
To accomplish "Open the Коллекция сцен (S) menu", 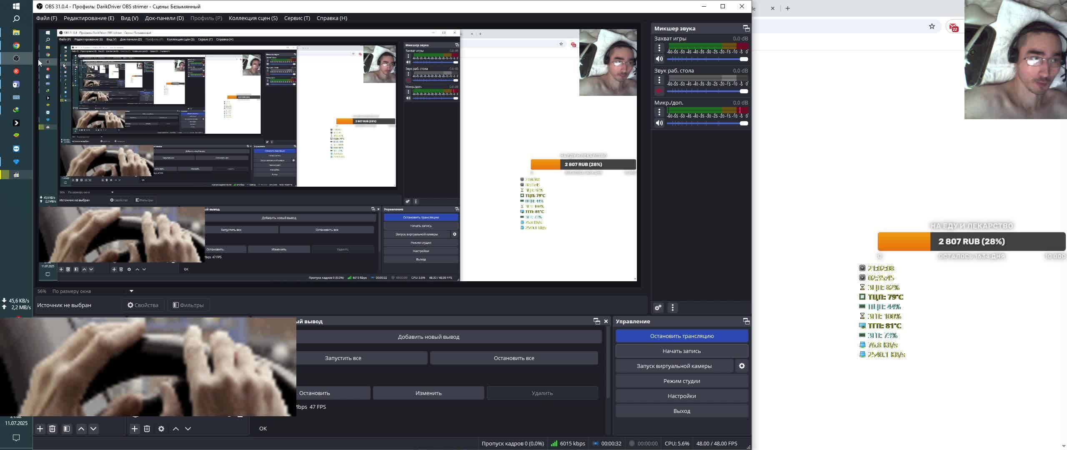I will pyautogui.click(x=253, y=18).
